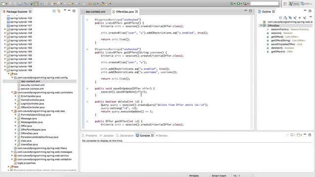
Task: Select sessionFactory field in Outline
Action: pyautogui.click(x=280, y=29)
